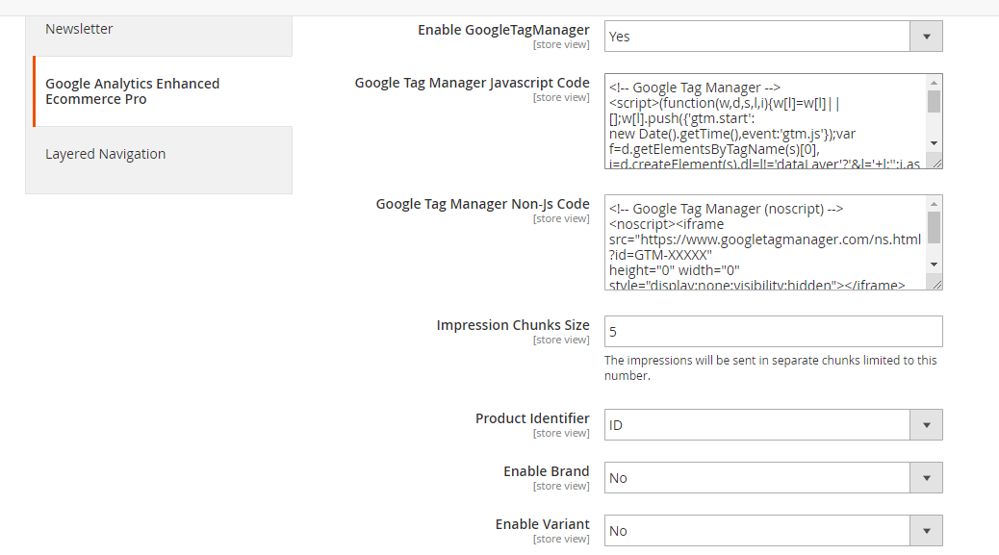Click the scrollbar thumb in Non-Js Code textarea
999x555 pixels.
pyautogui.click(x=934, y=227)
